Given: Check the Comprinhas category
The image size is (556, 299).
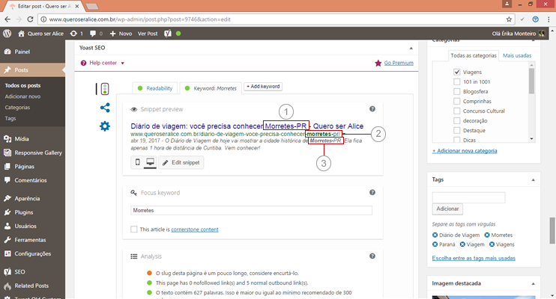Looking at the screenshot, I should tap(457, 101).
